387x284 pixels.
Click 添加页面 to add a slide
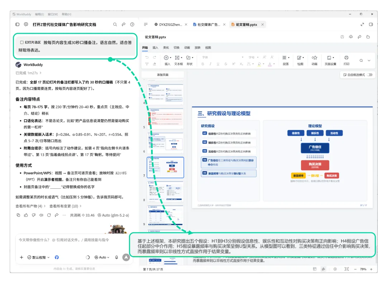pyautogui.click(x=163, y=75)
